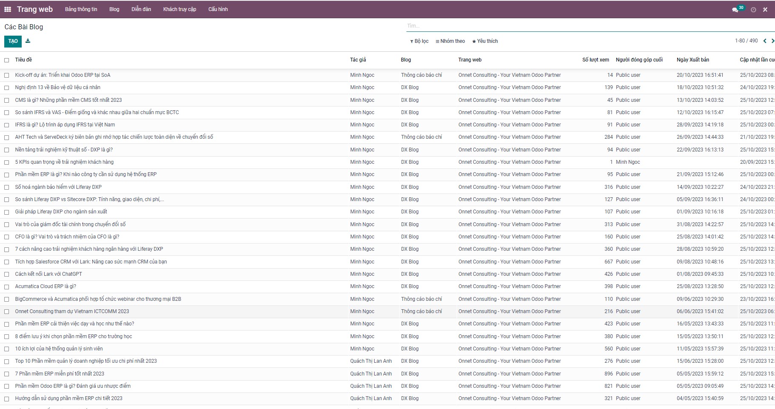Open the activities clock icon
This screenshot has width=775, height=409.
753,10
